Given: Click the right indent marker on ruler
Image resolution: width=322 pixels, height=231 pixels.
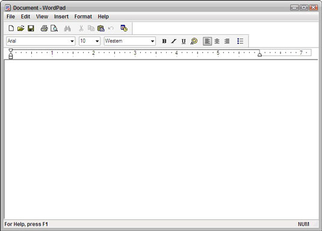Looking at the screenshot, I should tap(259, 54).
